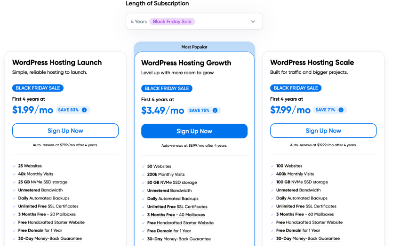Click Unlimited Free SSL Certificates in Scale plan
The width and height of the screenshot is (416, 246).
[x=306, y=206]
